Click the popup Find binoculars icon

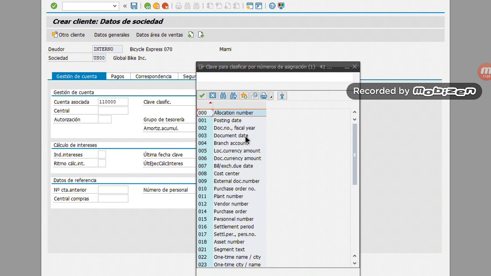coord(223,96)
